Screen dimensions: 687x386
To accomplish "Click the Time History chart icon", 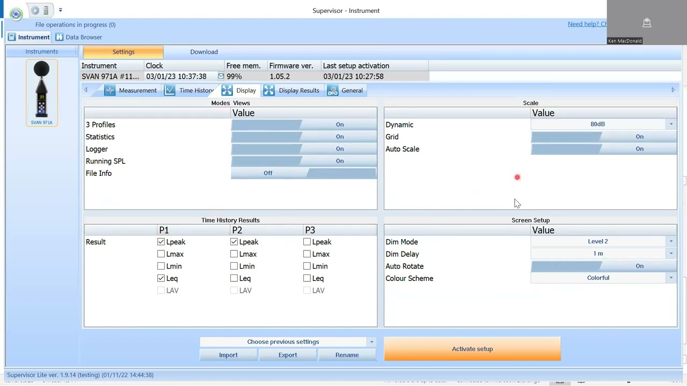I will 170,90.
